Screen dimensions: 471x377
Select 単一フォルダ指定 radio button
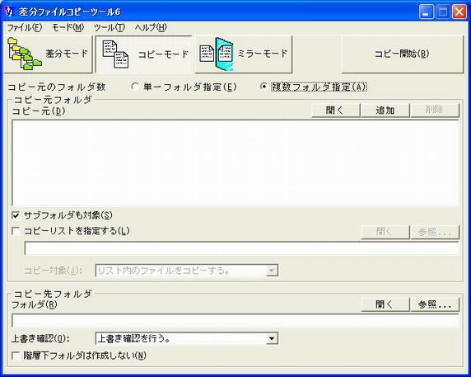(x=135, y=87)
